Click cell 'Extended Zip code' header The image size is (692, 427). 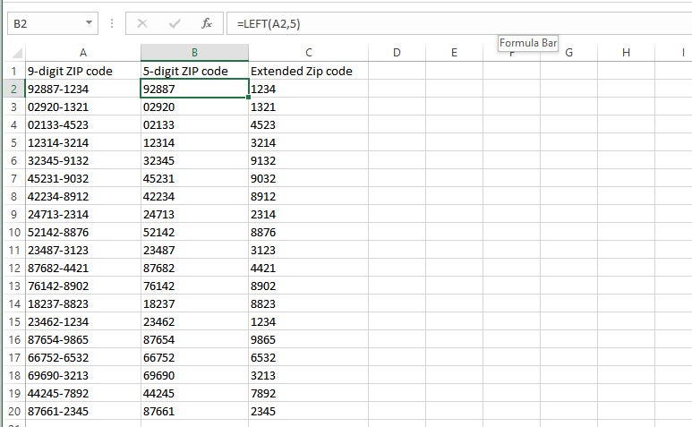tap(309, 71)
